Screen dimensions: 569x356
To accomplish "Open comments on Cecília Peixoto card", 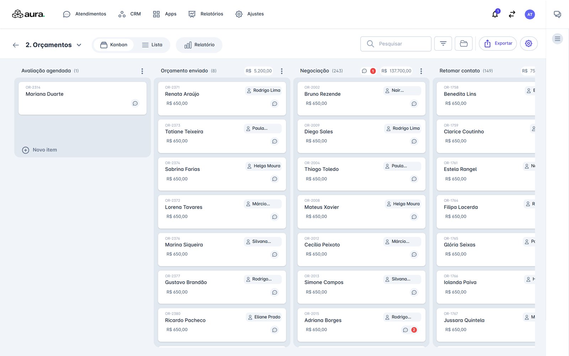I will click(x=414, y=254).
